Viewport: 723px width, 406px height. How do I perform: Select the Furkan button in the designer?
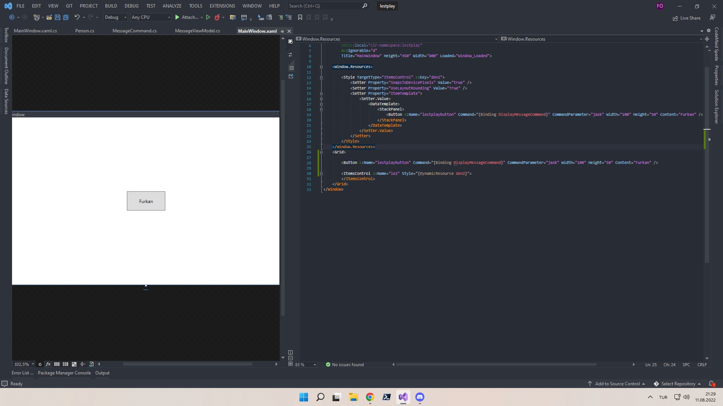point(146,201)
